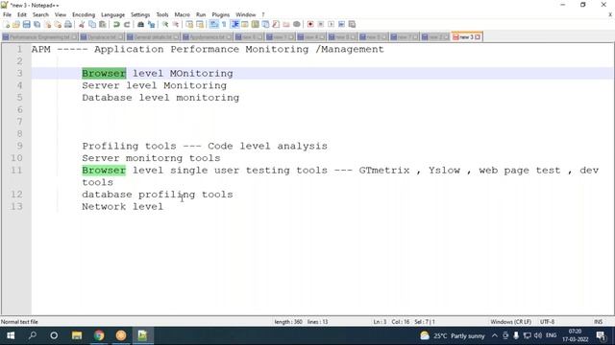Click Notepad++ icon in the taskbar
The width and height of the screenshot is (615, 345).
click(x=142, y=335)
